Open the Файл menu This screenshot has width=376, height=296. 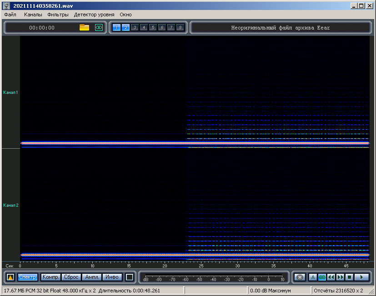(10, 15)
